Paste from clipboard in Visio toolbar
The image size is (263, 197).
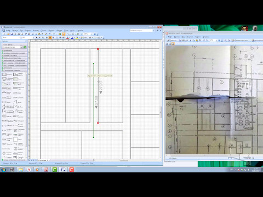click(39, 34)
